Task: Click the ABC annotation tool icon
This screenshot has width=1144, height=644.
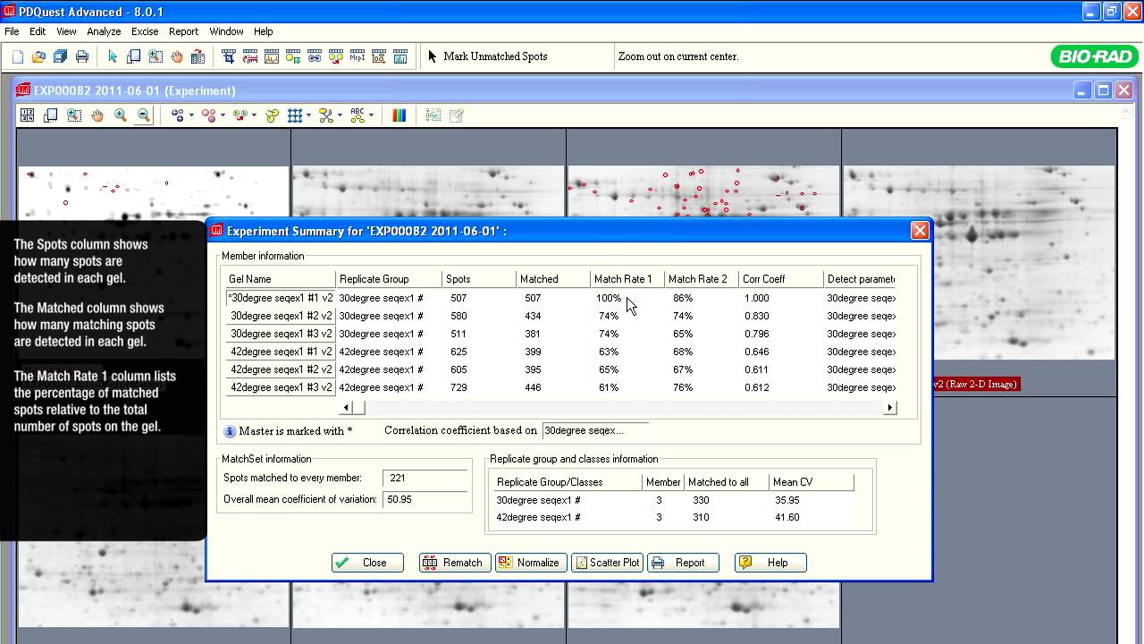Action: click(x=357, y=115)
